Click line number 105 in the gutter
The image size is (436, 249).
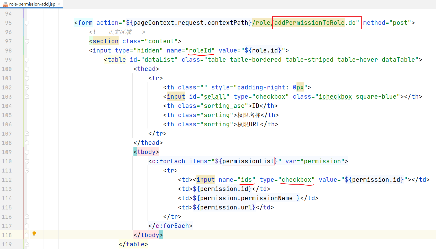click(x=7, y=115)
